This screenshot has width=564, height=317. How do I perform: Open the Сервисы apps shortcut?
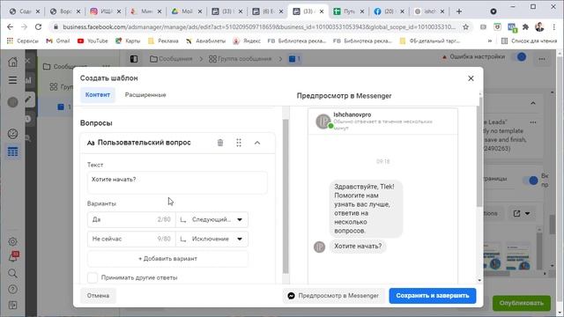[23, 41]
